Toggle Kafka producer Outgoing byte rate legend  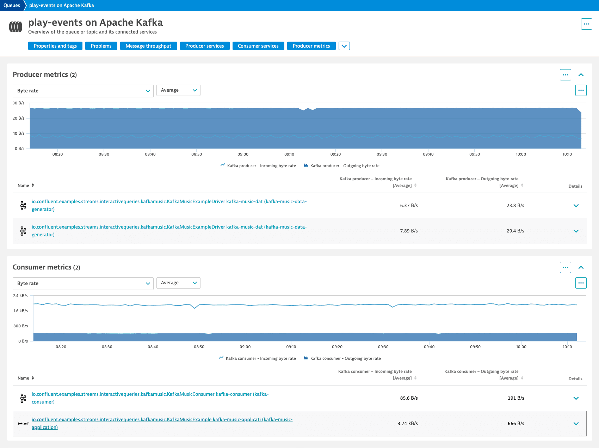point(341,166)
